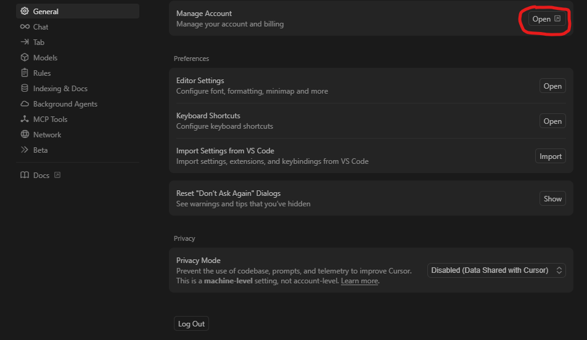The height and width of the screenshot is (340, 587).
Task: Open Keyboard Shortcuts configuration
Action: tap(552, 121)
